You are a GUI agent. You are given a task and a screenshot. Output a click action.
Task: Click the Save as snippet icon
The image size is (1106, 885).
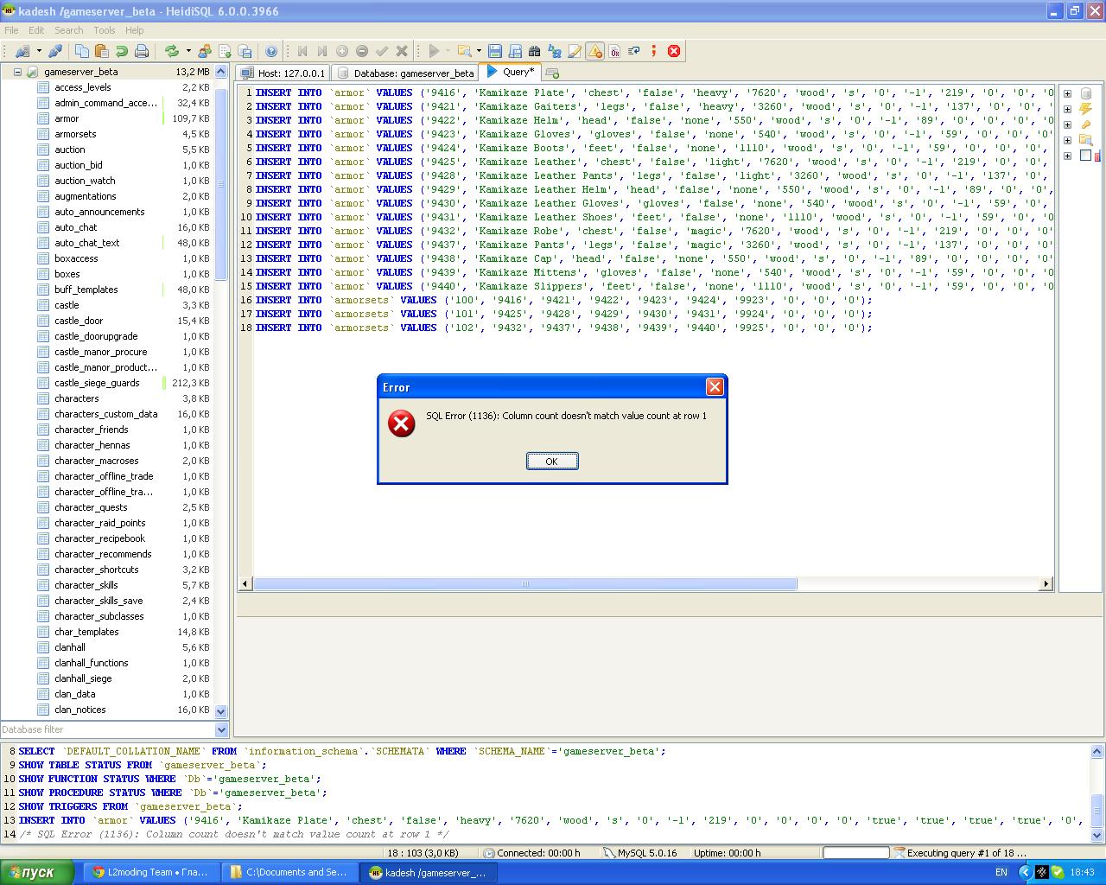pos(515,51)
